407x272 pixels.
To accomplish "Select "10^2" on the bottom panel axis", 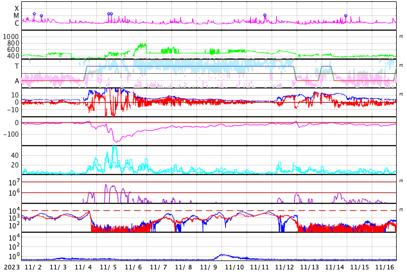I will coord(14,247).
